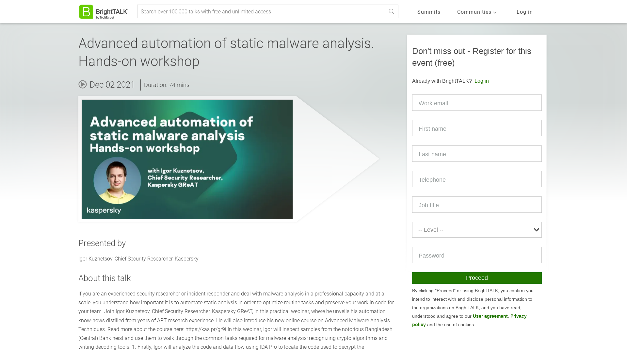This screenshot has height=353, width=627.
Task: Click the Password field
Action: 477,255
